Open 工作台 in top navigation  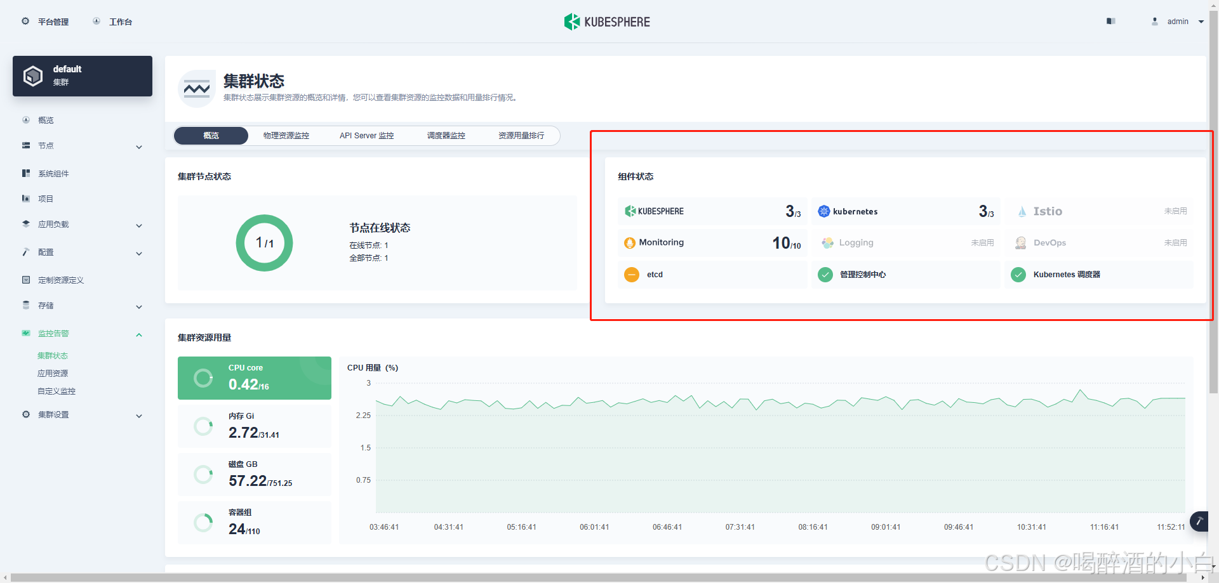click(x=121, y=22)
